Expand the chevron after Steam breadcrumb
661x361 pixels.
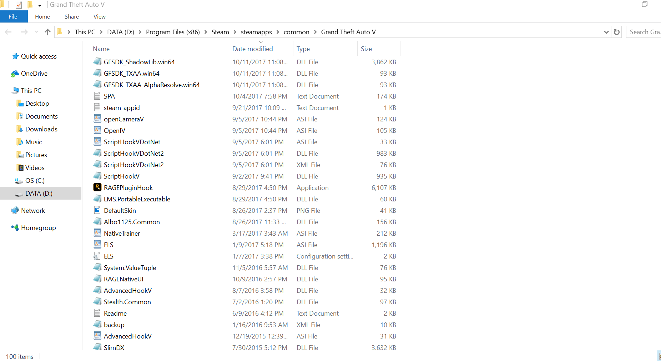point(235,32)
